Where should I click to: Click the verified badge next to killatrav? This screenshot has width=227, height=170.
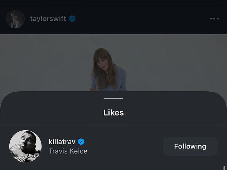coord(81,142)
